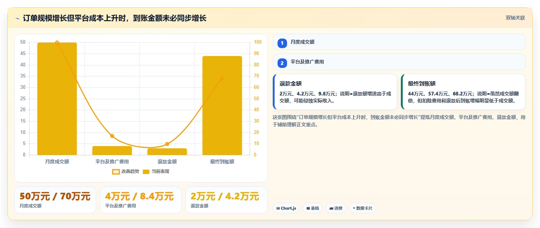Click the 进度 tag chip
Screen dimensions: 540x228
coord(336,208)
